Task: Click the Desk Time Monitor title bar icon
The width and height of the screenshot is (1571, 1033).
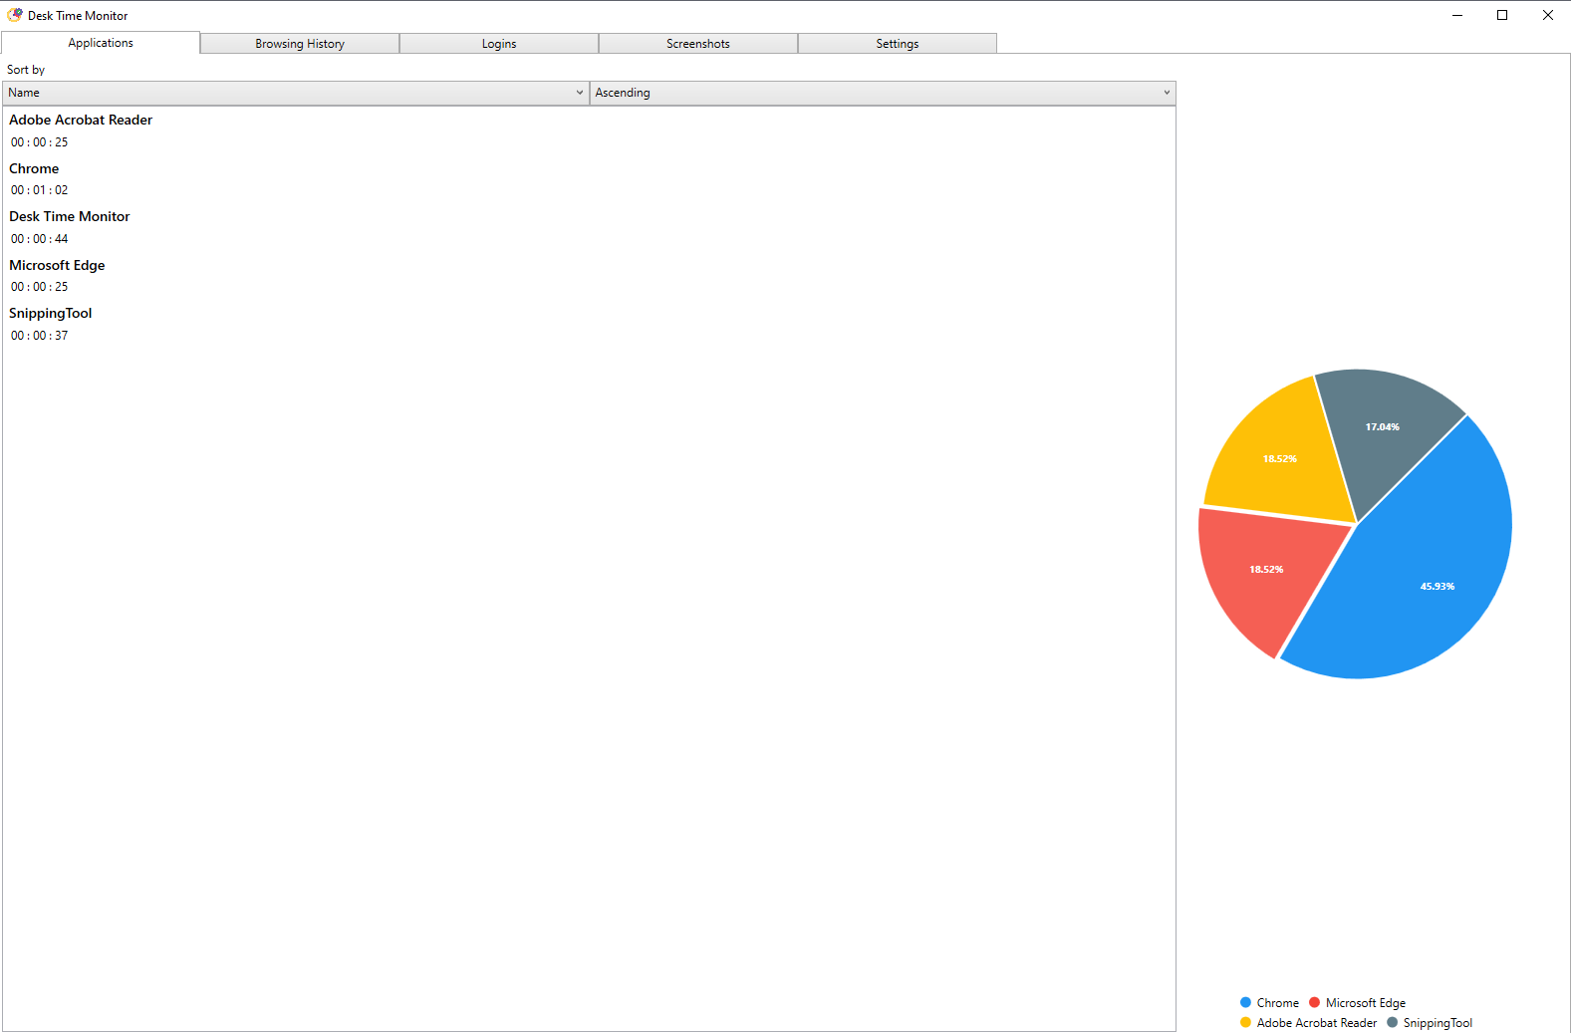Action: coord(15,15)
